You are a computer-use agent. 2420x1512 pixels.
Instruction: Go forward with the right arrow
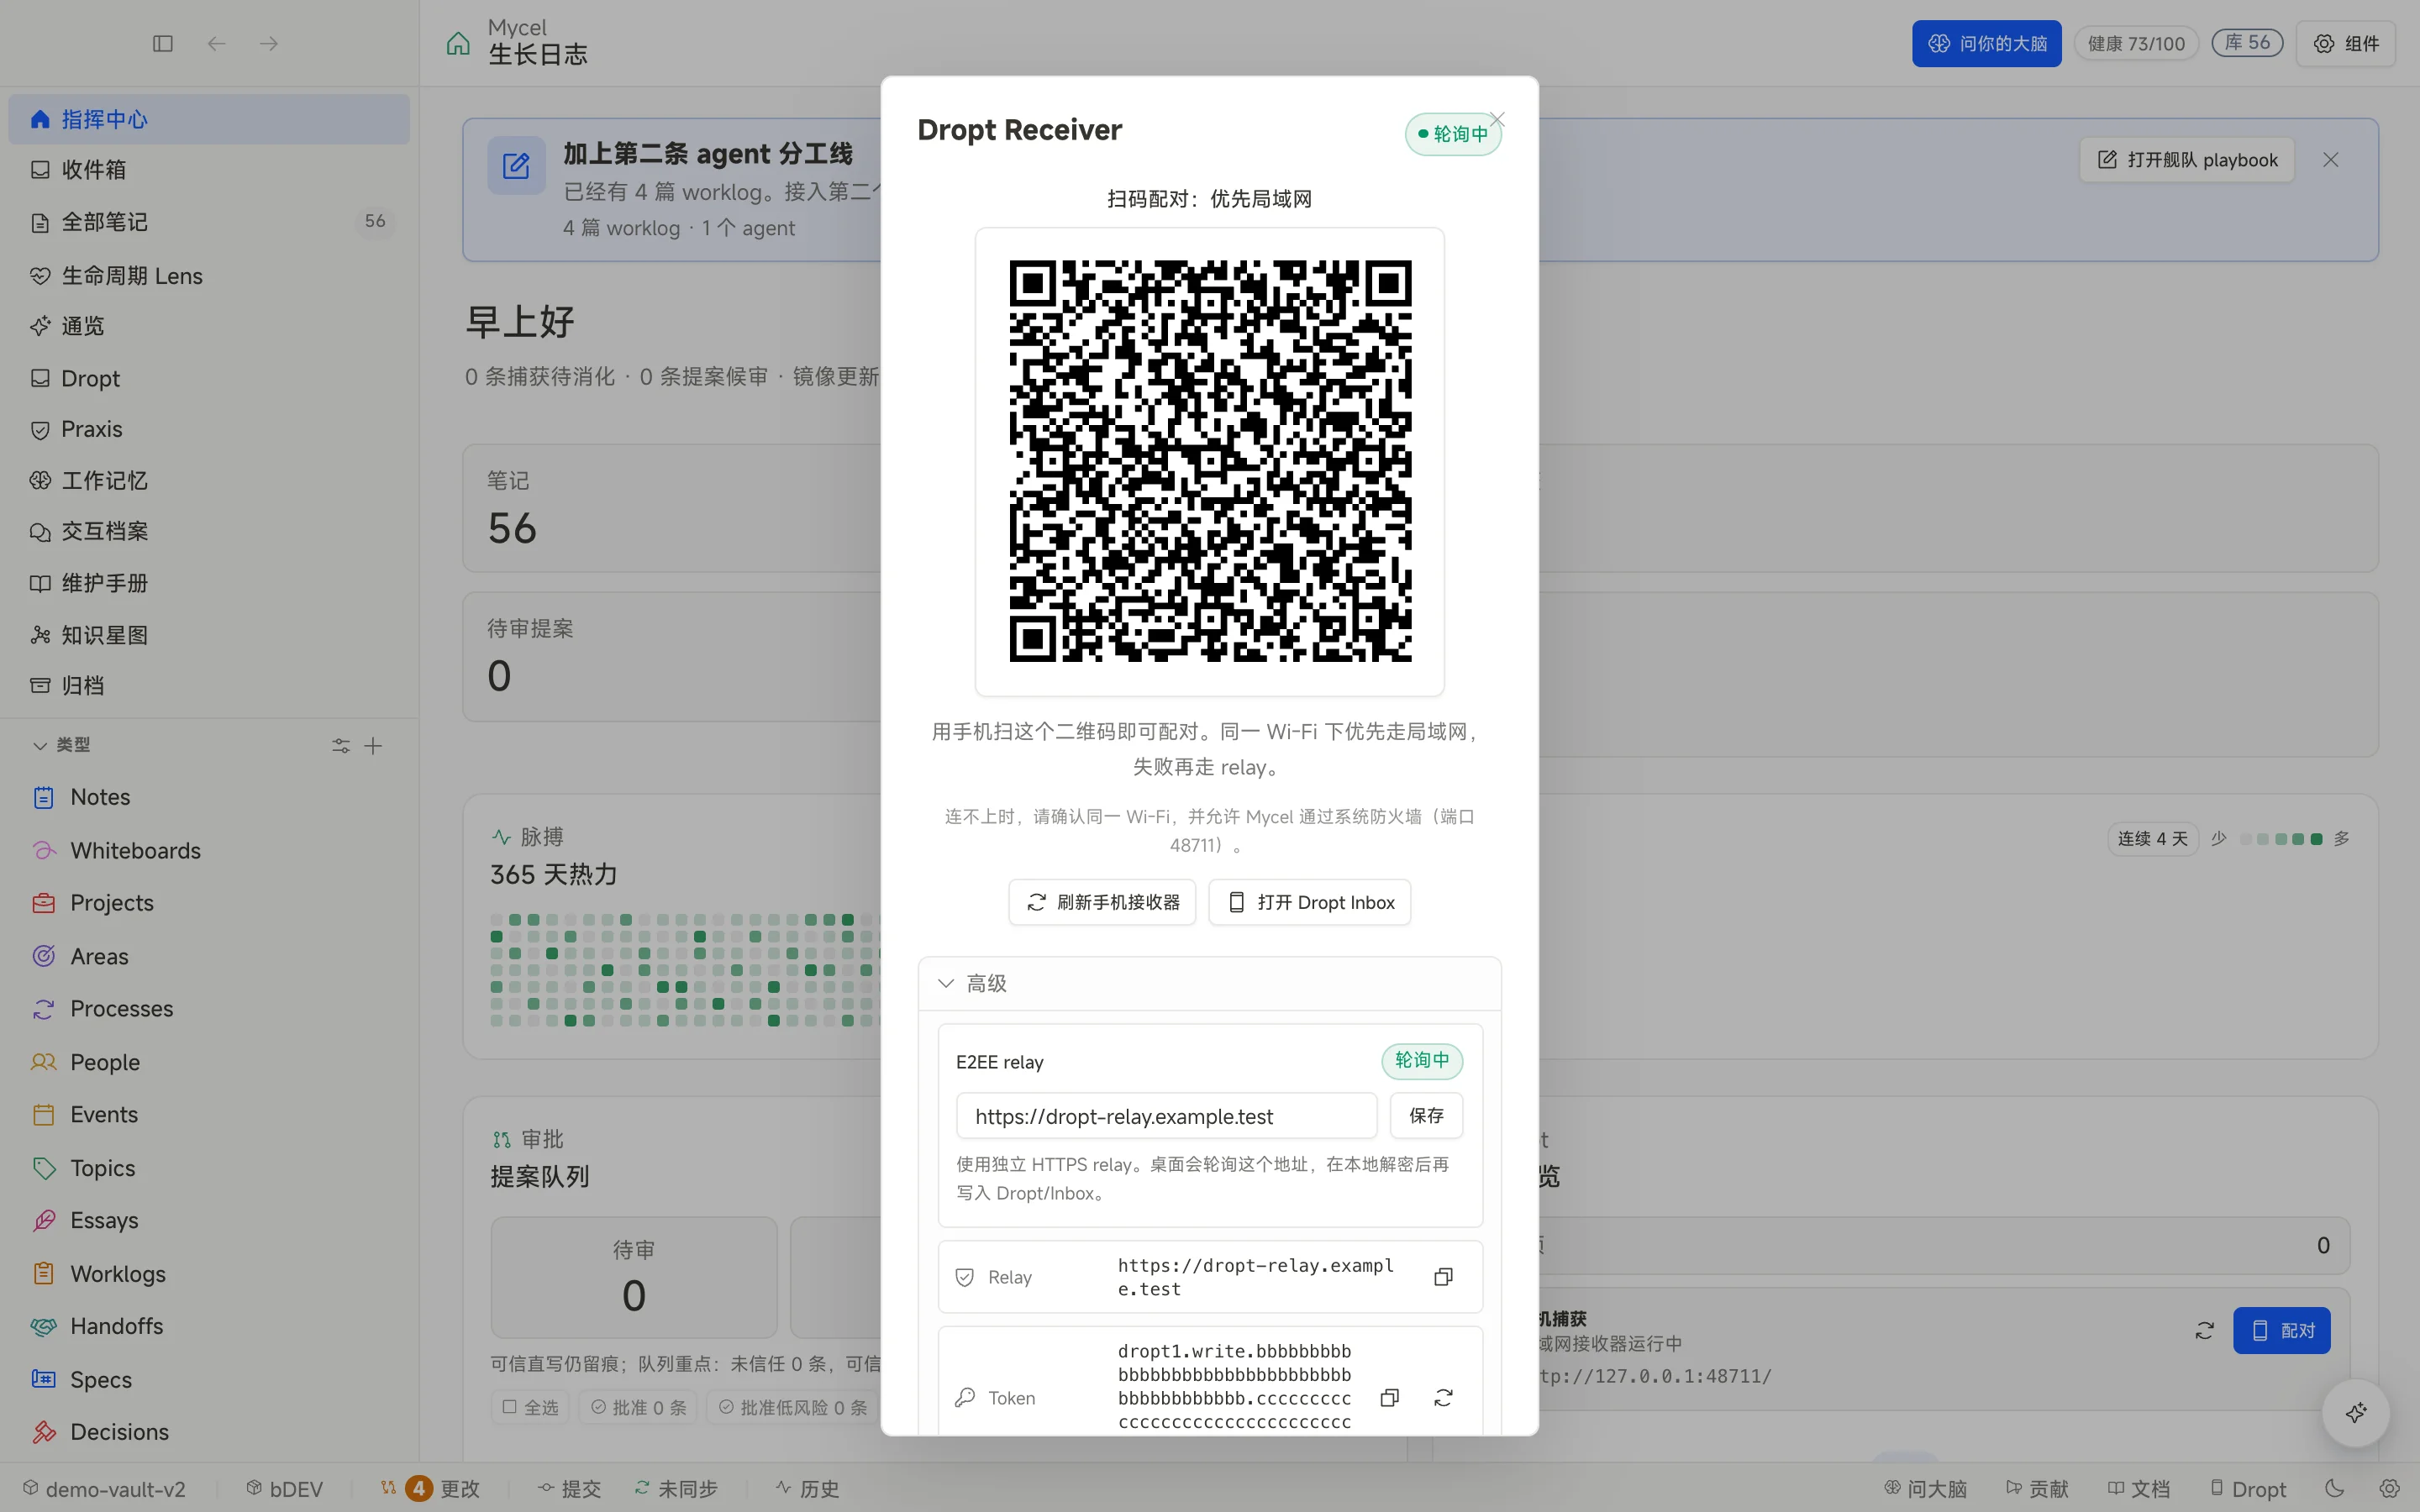pos(269,44)
